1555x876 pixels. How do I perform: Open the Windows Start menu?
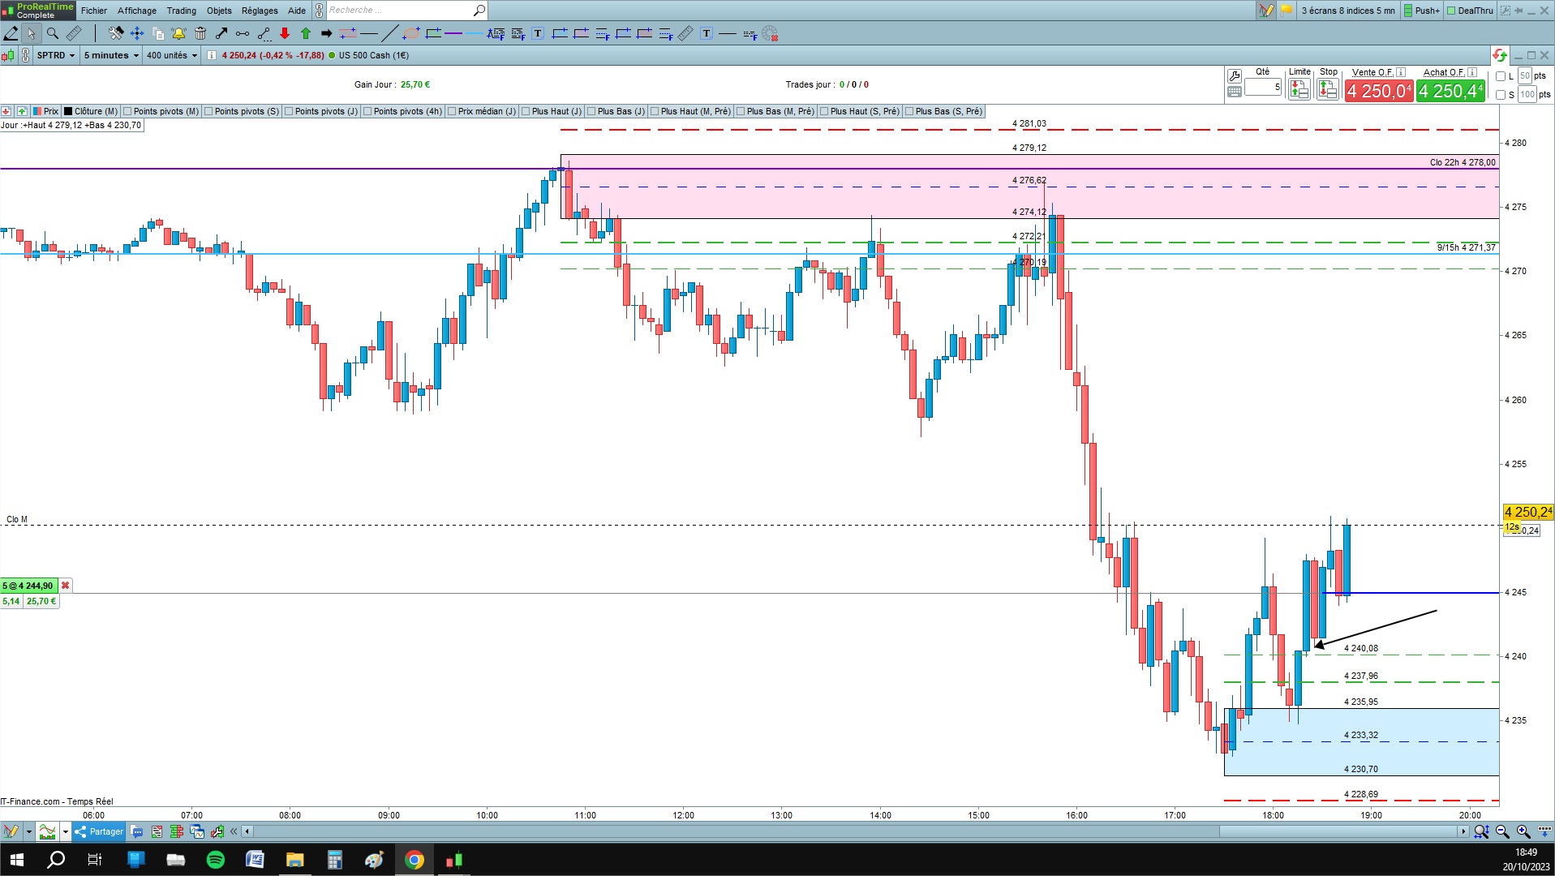(x=16, y=860)
